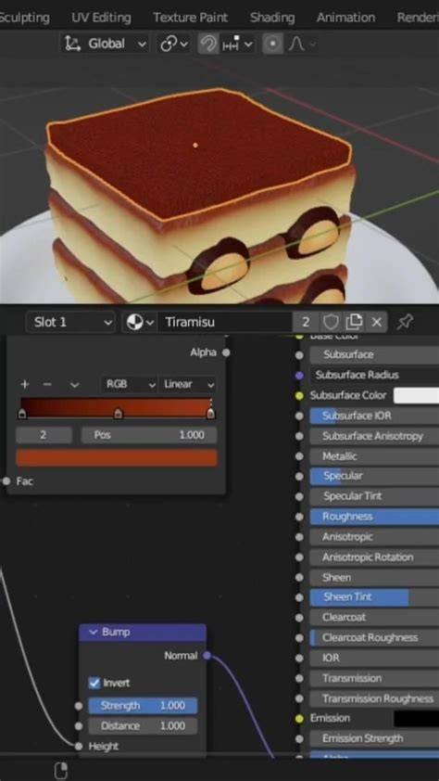Click the Subsurface Radius purple socket
The image size is (439, 781).
coord(299,375)
